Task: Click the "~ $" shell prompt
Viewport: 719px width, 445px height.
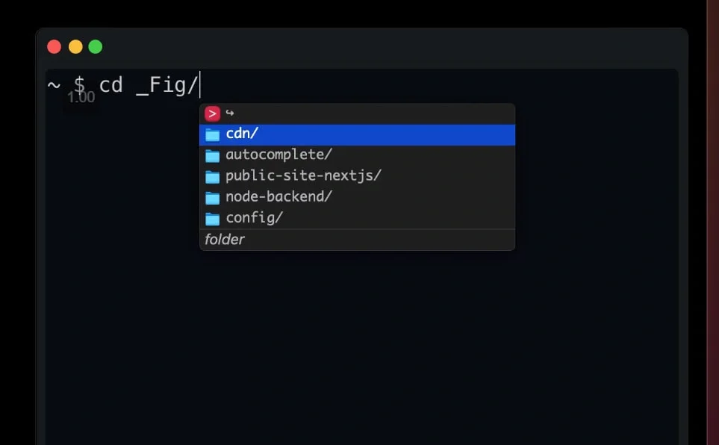Action: (66, 85)
